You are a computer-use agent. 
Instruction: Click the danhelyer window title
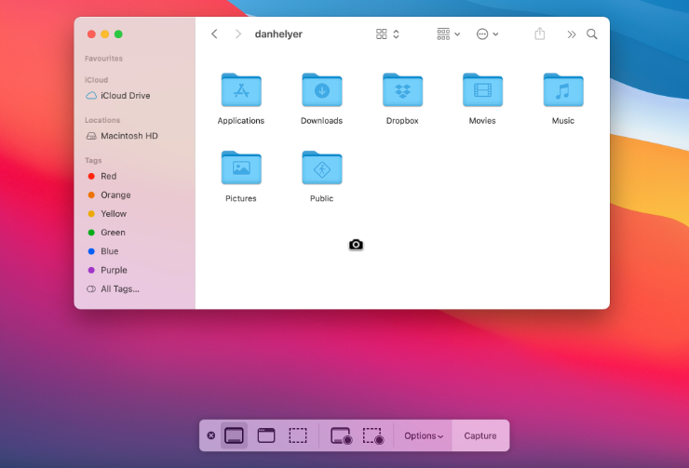click(x=278, y=33)
